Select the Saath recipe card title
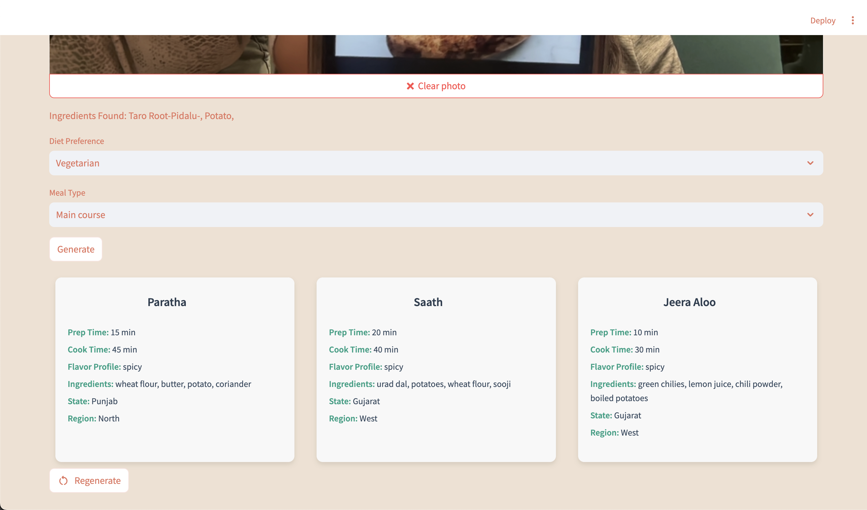Image resolution: width=867 pixels, height=510 pixels. point(428,302)
